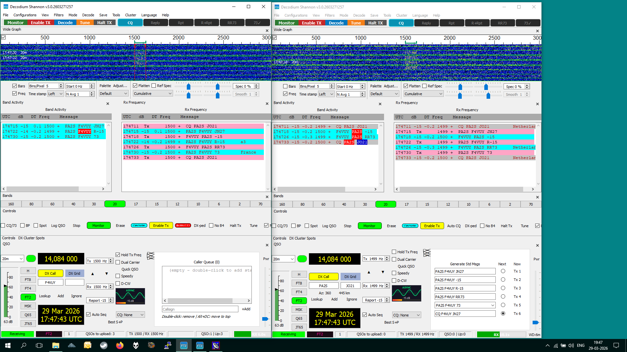Screen dimensions: 627x352
Task: Click the down triangle arrow above Rx 1499 Hz
Action: tap(383, 272)
